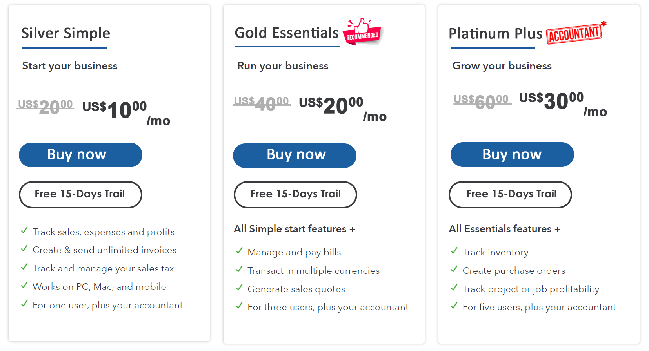
Task: Buy the Platinum Plus plan now
Action: point(512,154)
